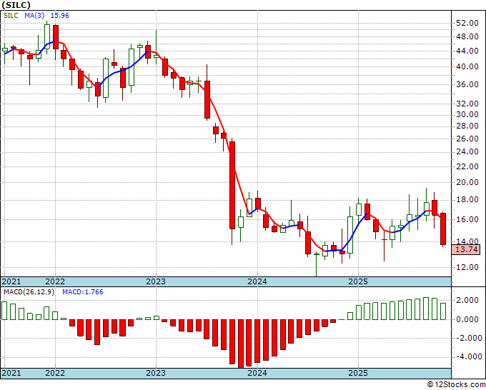Click 2022 on the MACD timeline

55,373
